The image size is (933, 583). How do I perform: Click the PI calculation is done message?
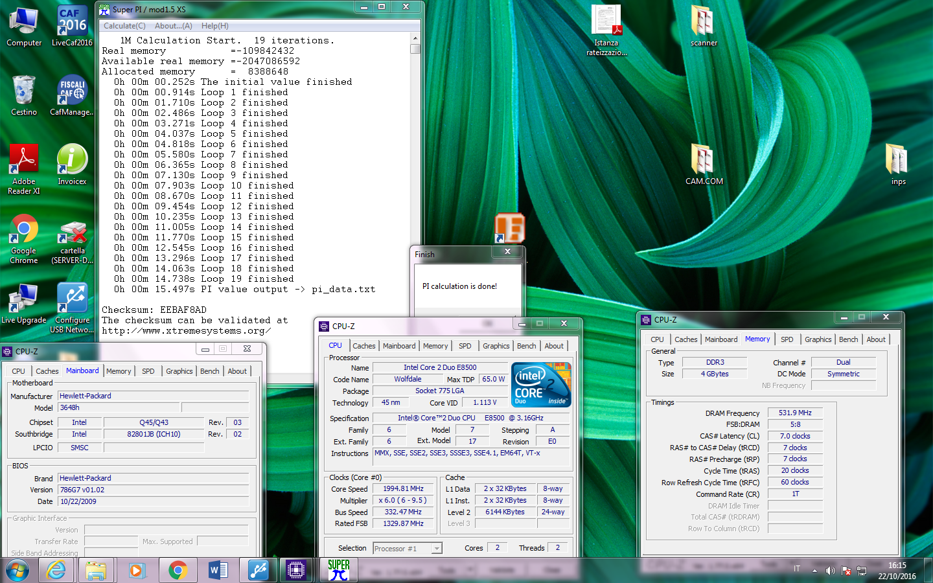(459, 286)
